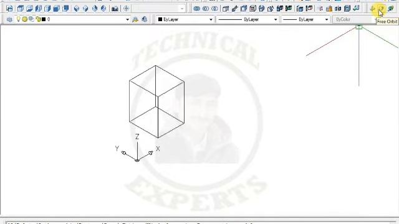The image size is (399, 224).
Task: Click the ByColor plot style box
Action: click(353, 19)
